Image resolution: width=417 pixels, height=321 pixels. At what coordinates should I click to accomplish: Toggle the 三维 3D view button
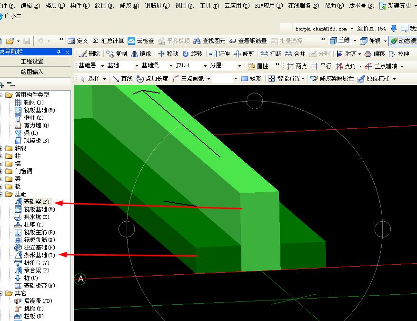pyautogui.click(x=340, y=41)
